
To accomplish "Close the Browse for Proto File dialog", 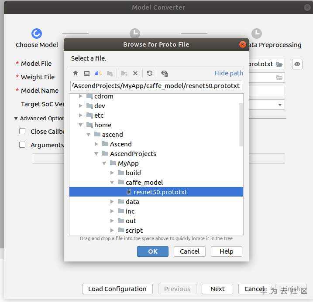I will click(243, 44).
